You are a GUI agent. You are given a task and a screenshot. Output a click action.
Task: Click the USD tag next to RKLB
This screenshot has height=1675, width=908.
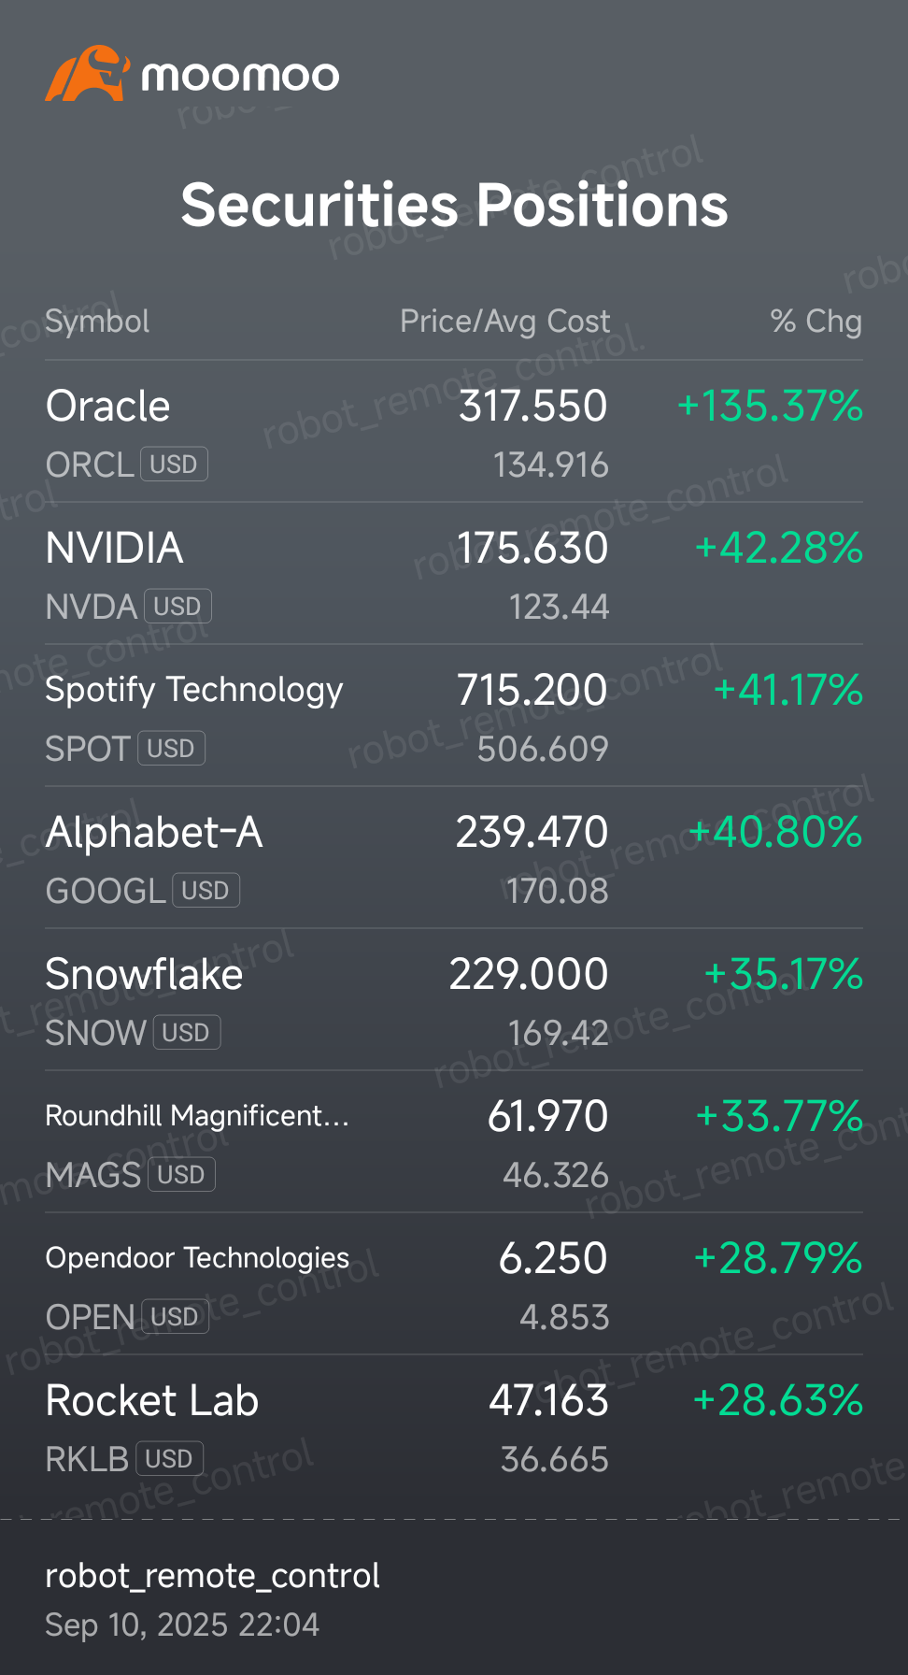coord(169,1459)
